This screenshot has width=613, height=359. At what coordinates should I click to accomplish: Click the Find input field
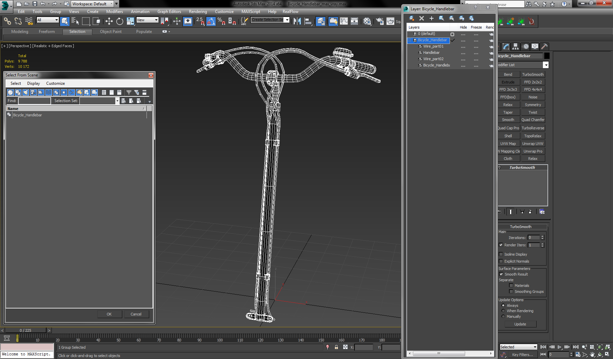pos(35,101)
